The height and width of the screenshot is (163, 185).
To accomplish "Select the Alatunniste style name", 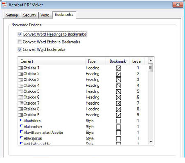I will pos(33,127).
